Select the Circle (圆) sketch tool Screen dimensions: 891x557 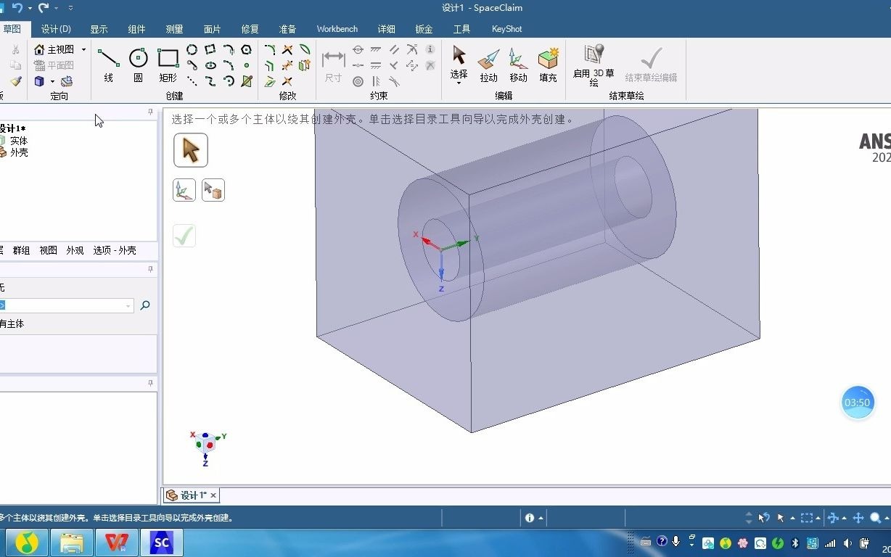click(x=138, y=65)
